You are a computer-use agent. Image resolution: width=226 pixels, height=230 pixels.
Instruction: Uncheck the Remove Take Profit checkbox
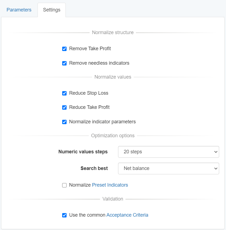click(64, 49)
